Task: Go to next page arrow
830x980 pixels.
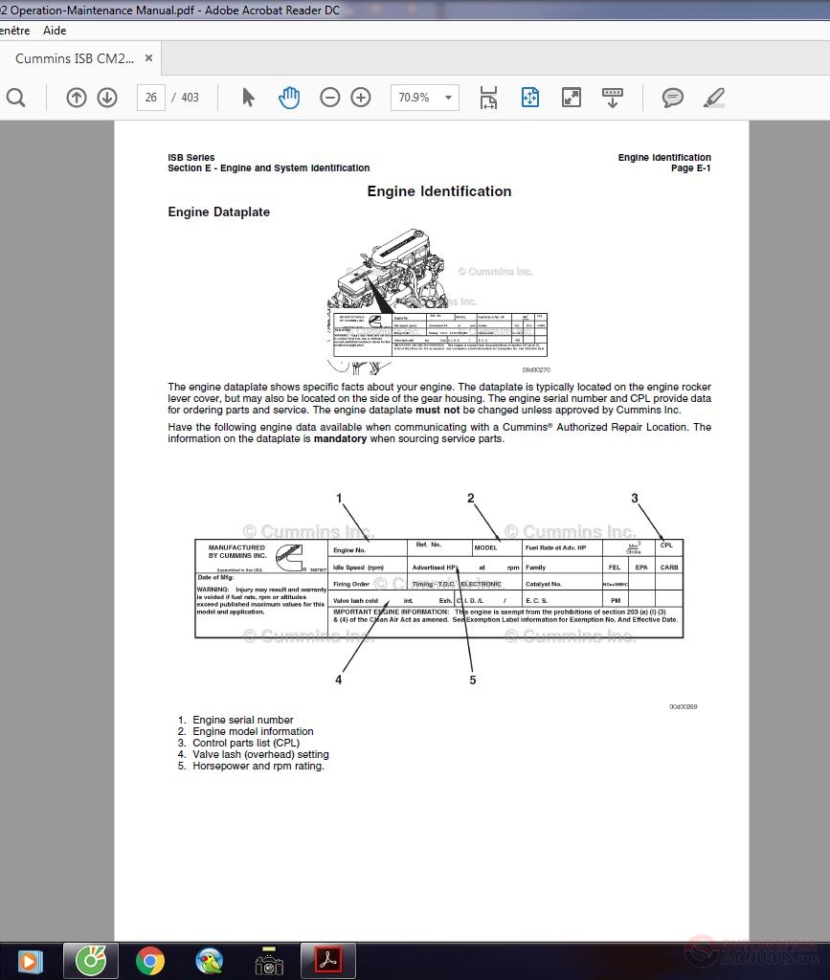Action: point(107,98)
